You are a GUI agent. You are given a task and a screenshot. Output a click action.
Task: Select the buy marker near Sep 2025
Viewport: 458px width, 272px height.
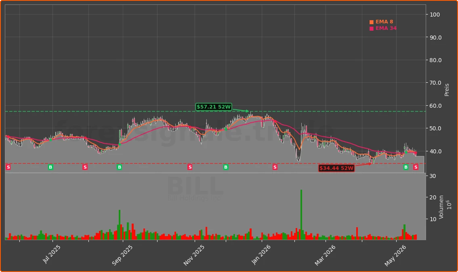coord(120,167)
